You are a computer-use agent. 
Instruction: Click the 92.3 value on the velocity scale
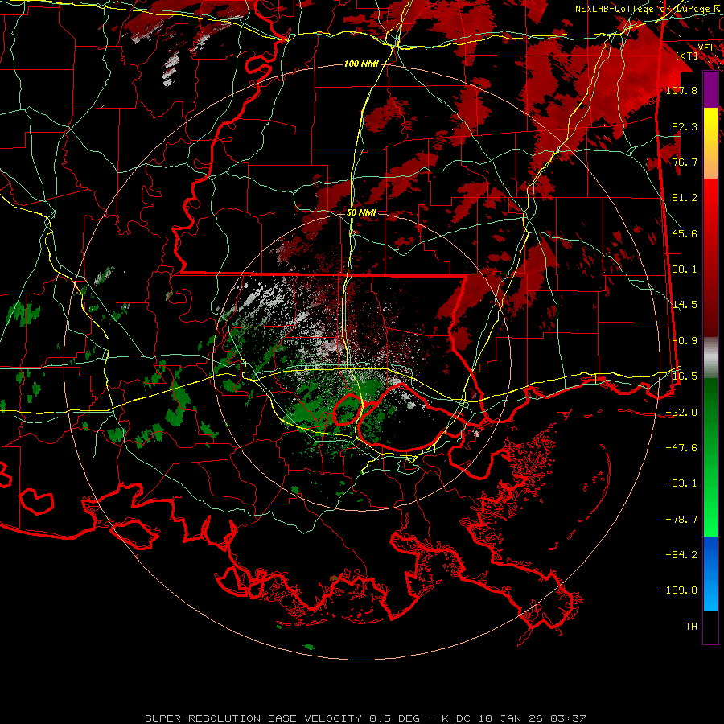685,126
